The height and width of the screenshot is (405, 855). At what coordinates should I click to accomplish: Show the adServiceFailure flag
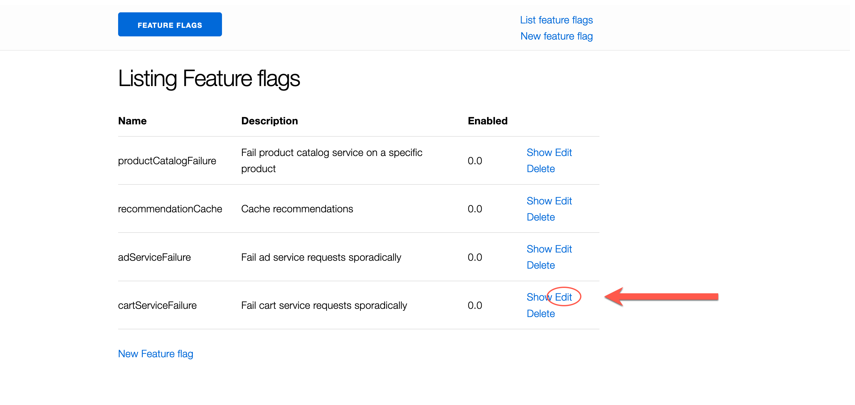coord(539,249)
